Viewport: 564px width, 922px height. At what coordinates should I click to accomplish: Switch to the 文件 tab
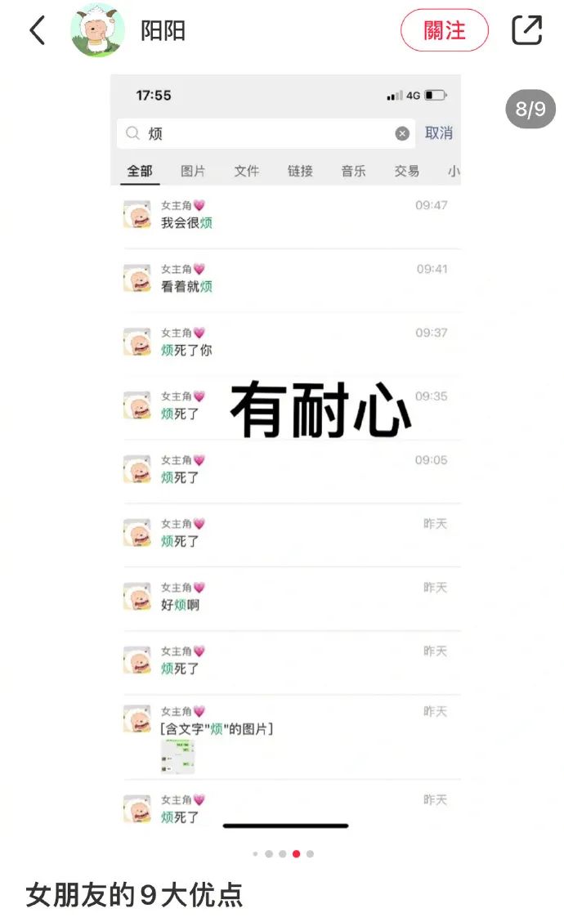click(x=246, y=171)
